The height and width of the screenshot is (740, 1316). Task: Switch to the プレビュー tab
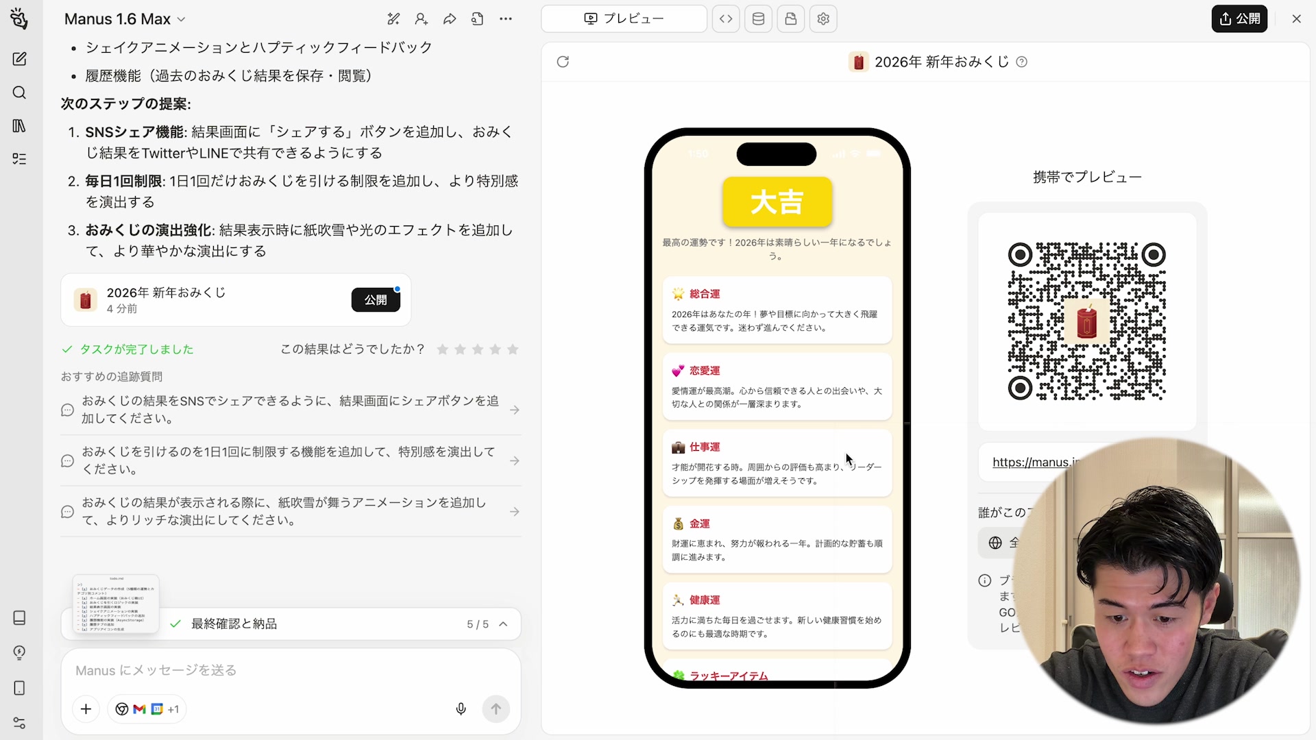[623, 18]
